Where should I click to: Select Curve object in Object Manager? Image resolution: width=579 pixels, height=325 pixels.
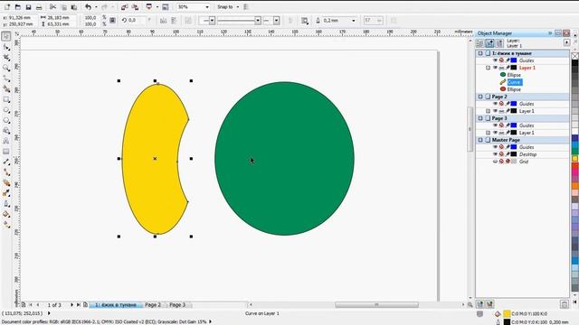coord(514,82)
